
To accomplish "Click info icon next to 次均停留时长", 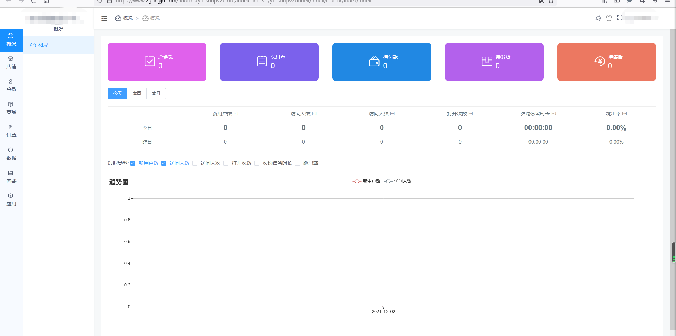I will click(554, 114).
